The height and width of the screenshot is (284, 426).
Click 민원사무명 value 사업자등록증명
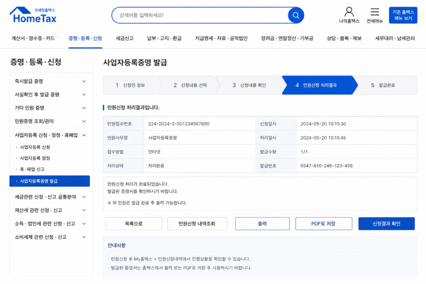tap(163, 138)
